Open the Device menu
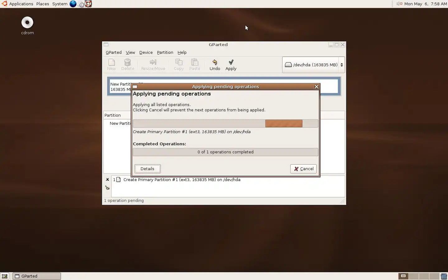448x280 pixels. 146,53
